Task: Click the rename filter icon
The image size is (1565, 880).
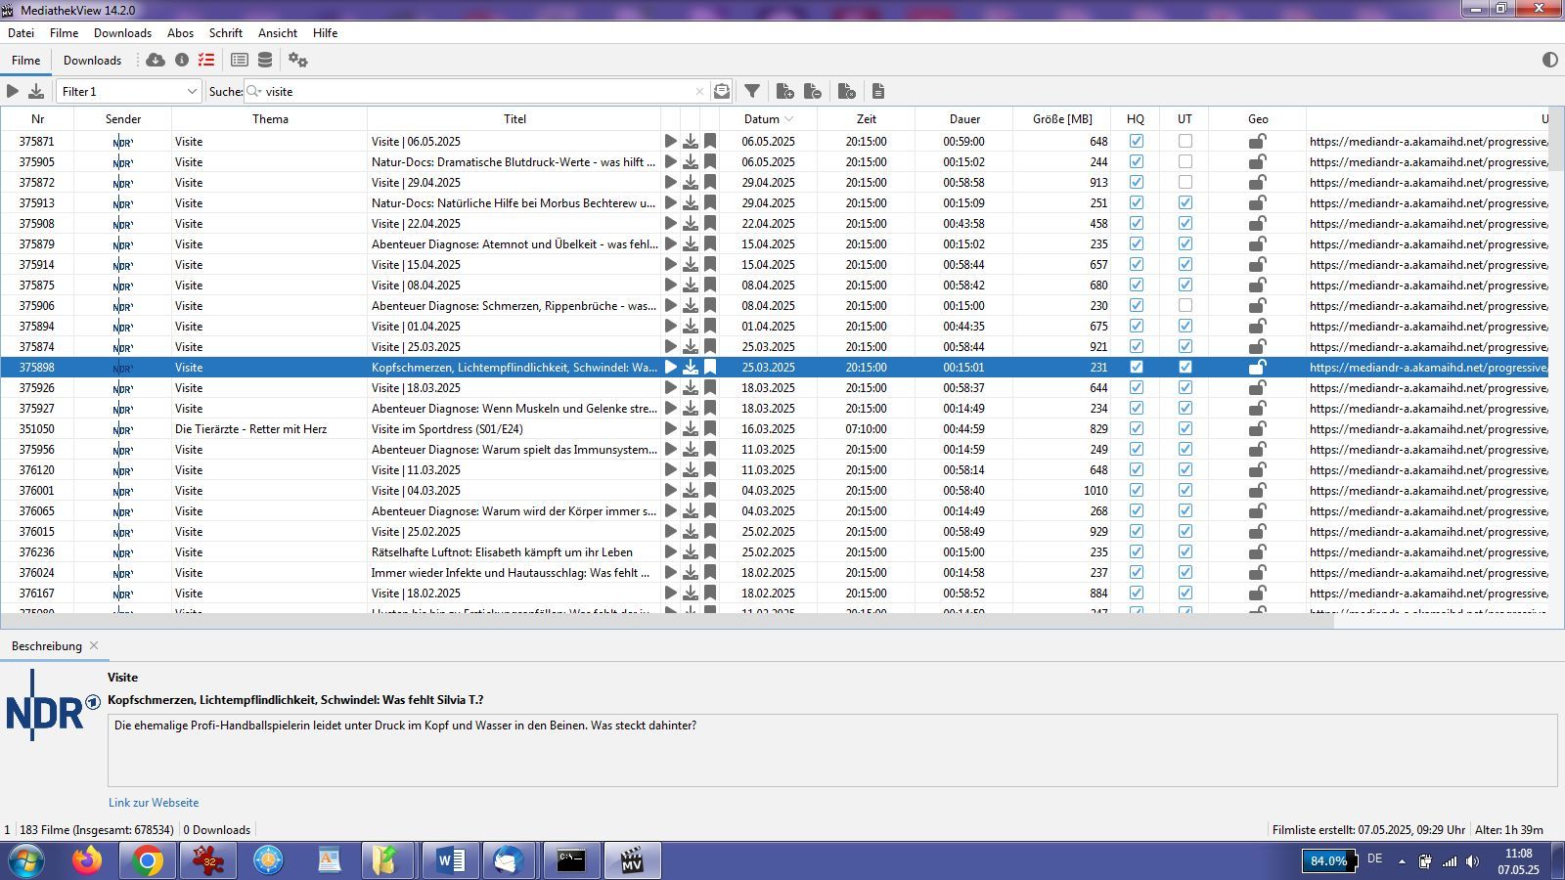Action: pyautogui.click(x=847, y=91)
